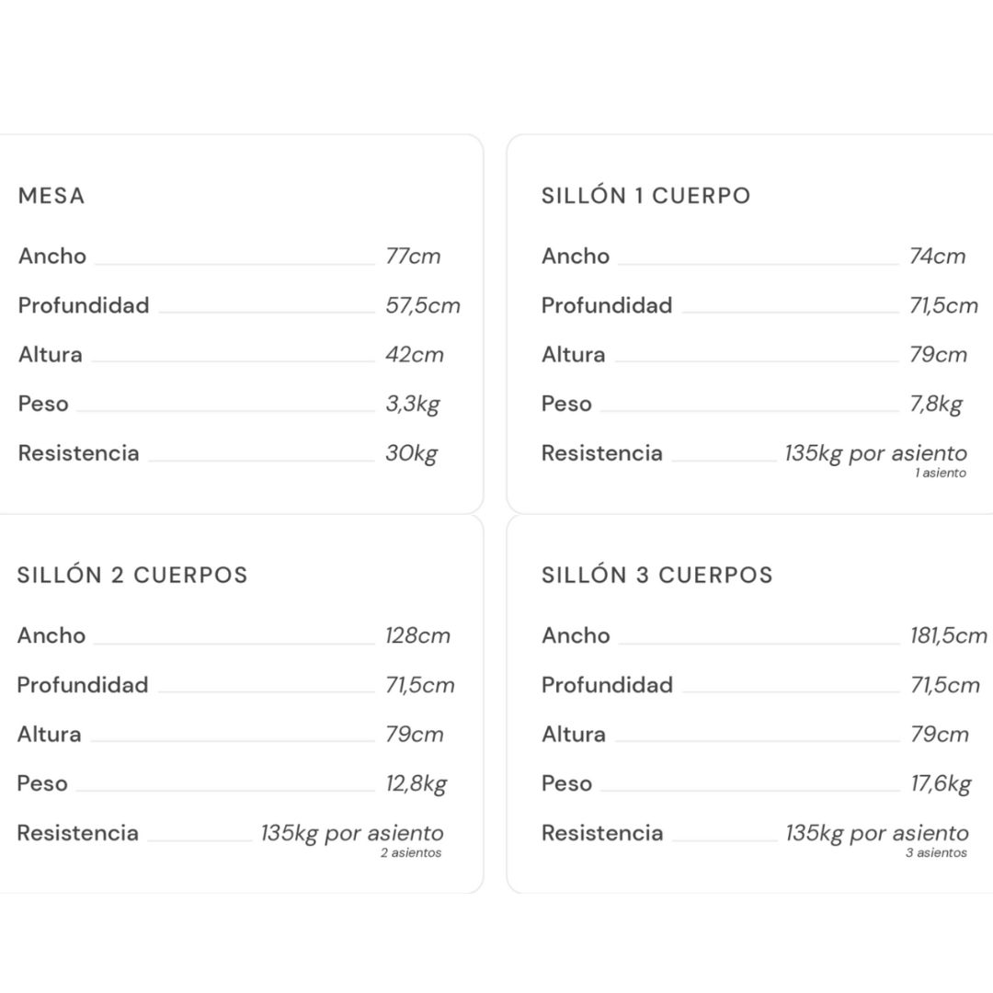993x993 pixels.
Task: Select the 128cm width value
Action: pyautogui.click(x=417, y=636)
